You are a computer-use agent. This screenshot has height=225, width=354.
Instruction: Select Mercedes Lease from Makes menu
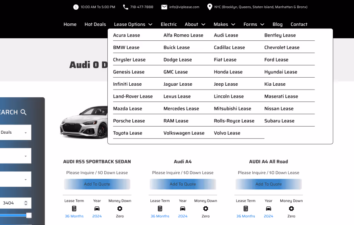tap(181, 109)
